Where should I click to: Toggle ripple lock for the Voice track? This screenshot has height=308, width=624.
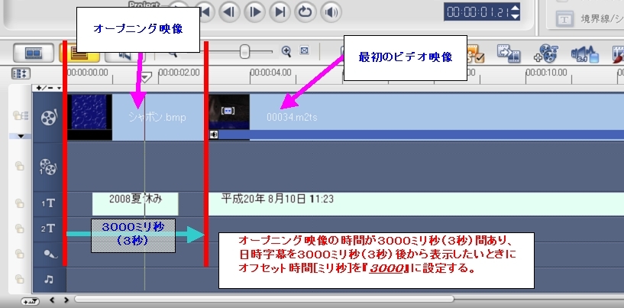click(x=20, y=254)
